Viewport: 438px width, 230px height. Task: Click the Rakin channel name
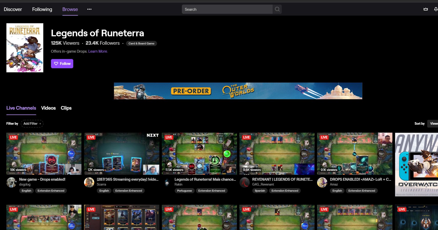[179, 184]
